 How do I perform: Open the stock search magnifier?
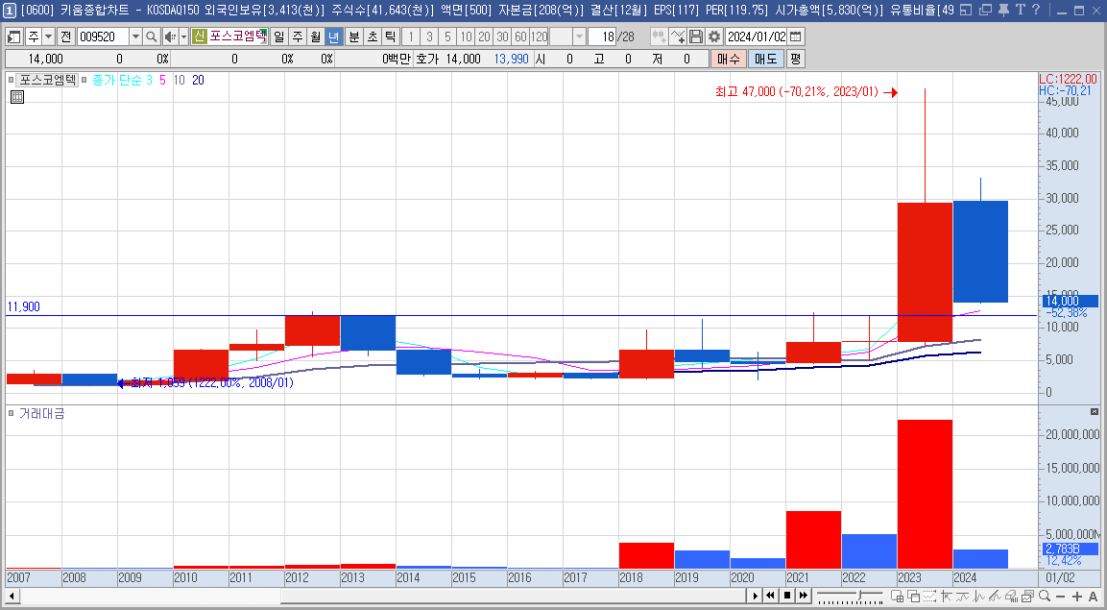pyautogui.click(x=151, y=37)
